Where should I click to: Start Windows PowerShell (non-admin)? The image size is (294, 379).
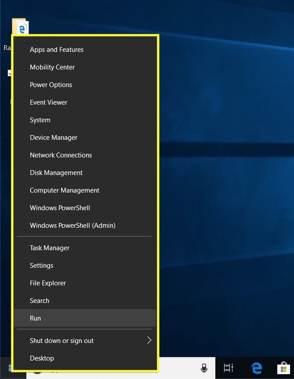click(85, 208)
